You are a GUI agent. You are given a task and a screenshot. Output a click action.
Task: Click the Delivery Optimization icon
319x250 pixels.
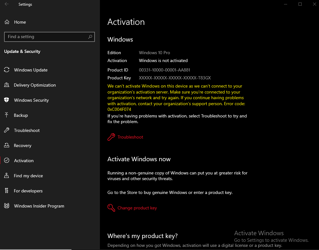pos(7,85)
